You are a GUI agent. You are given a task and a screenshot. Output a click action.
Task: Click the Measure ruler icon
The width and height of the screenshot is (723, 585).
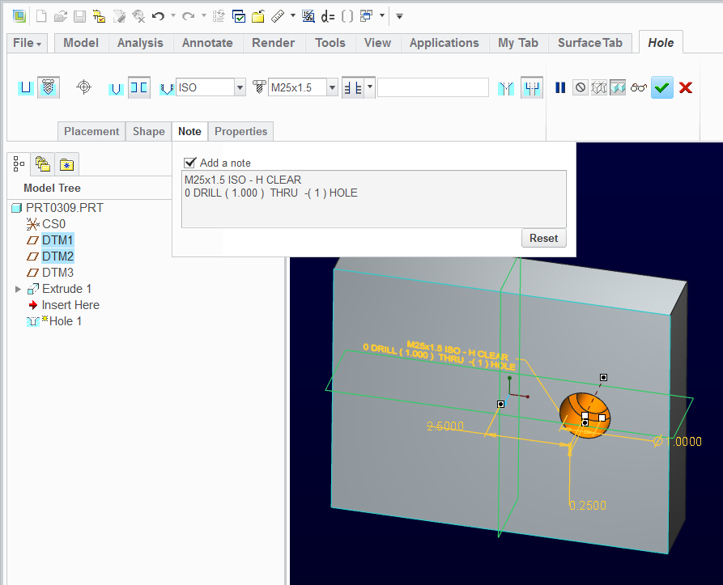coord(278,16)
